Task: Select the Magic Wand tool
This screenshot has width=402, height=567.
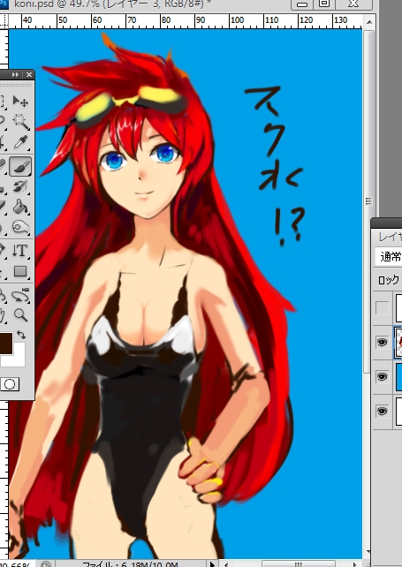Action: pyautogui.click(x=20, y=122)
